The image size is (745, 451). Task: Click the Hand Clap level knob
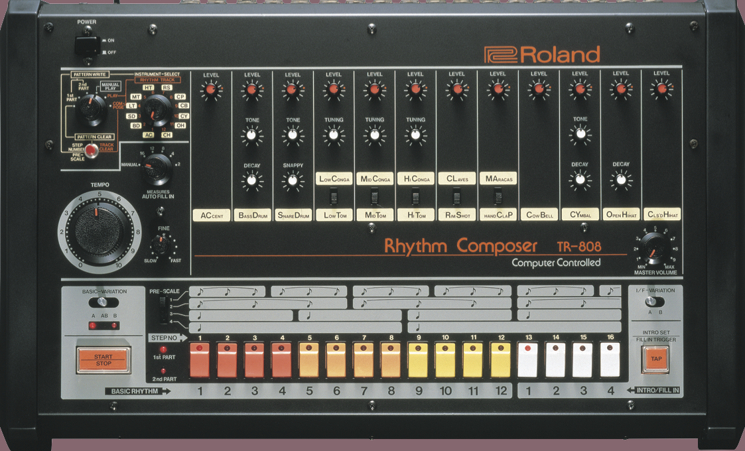(x=498, y=89)
